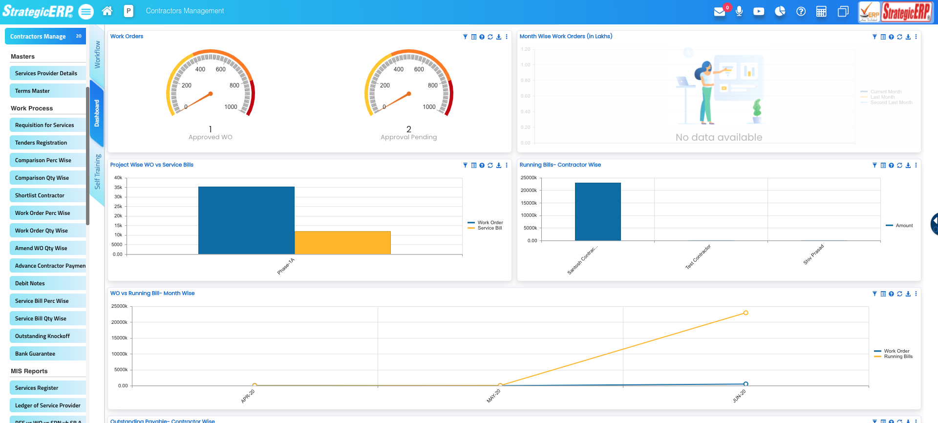Open Services Register report
This screenshot has height=423, width=938.
click(47, 388)
